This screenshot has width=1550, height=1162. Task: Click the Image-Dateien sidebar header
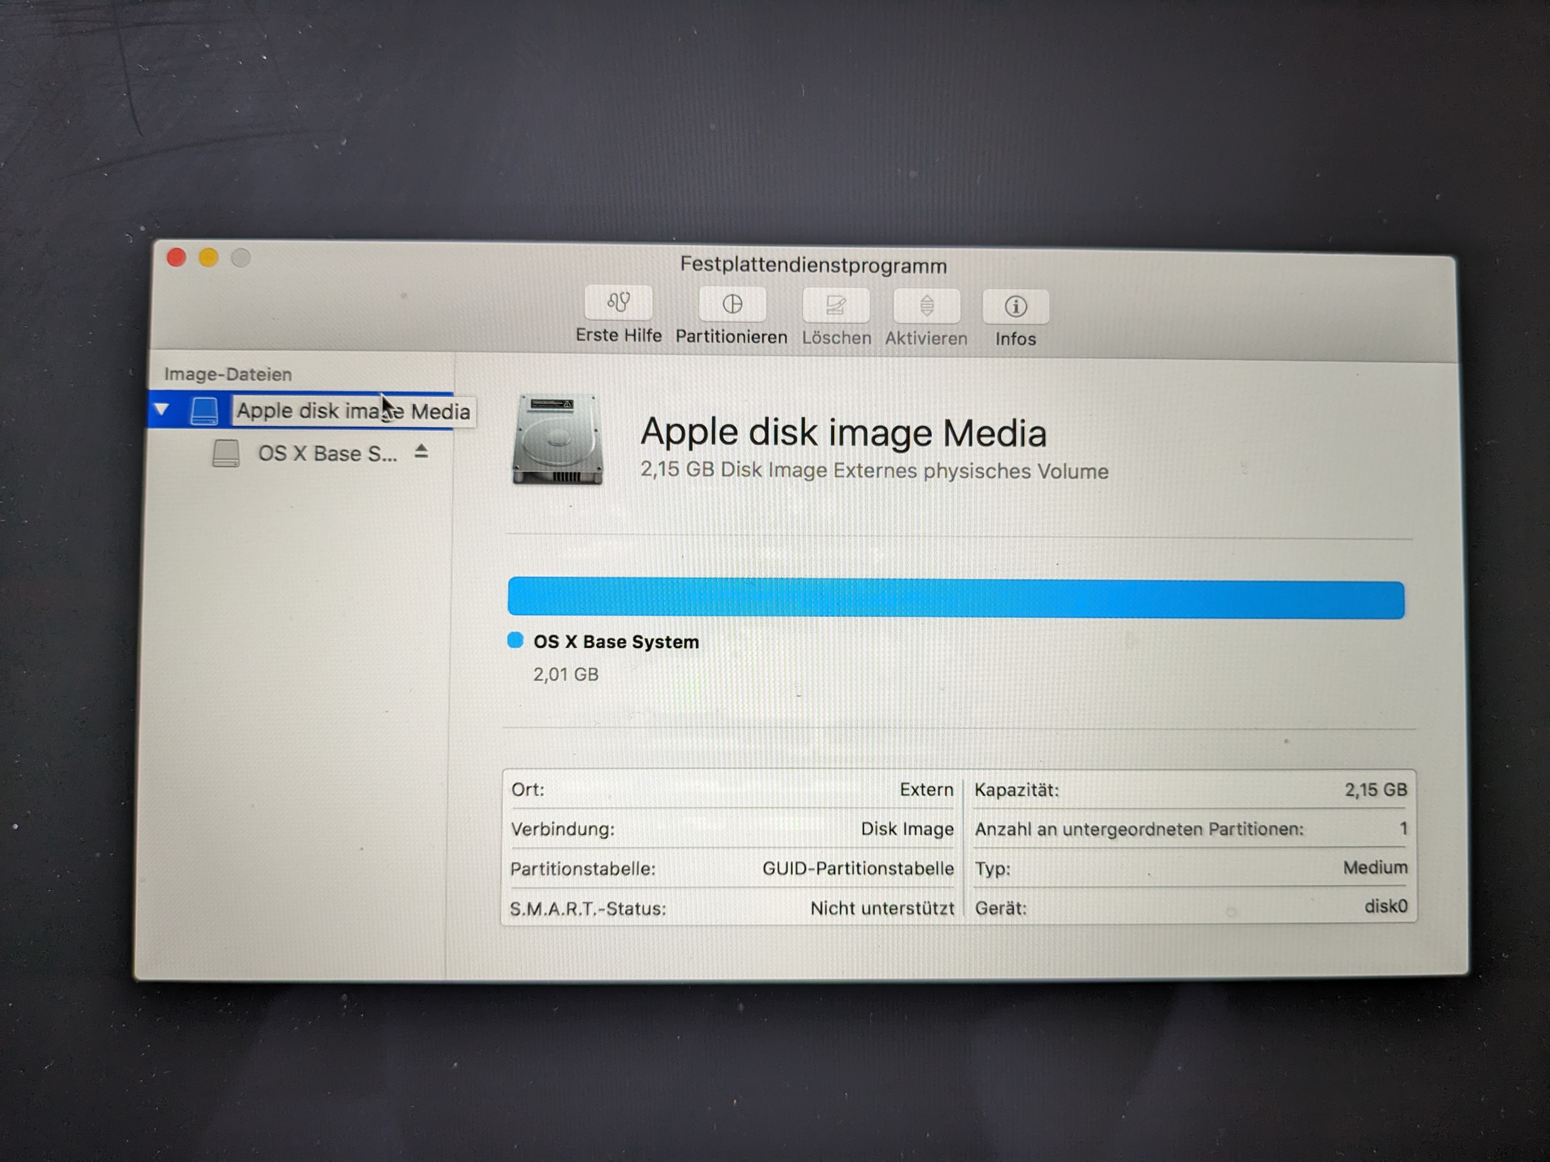tap(228, 374)
